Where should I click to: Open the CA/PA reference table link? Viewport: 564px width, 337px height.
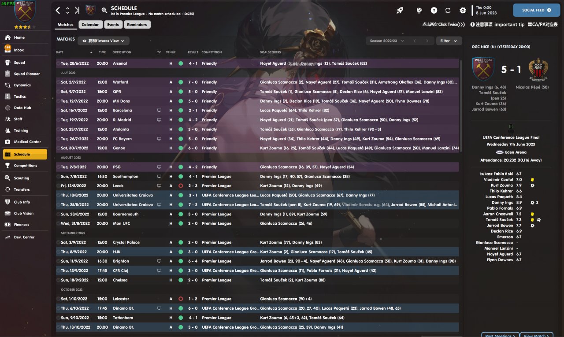pos(543,25)
